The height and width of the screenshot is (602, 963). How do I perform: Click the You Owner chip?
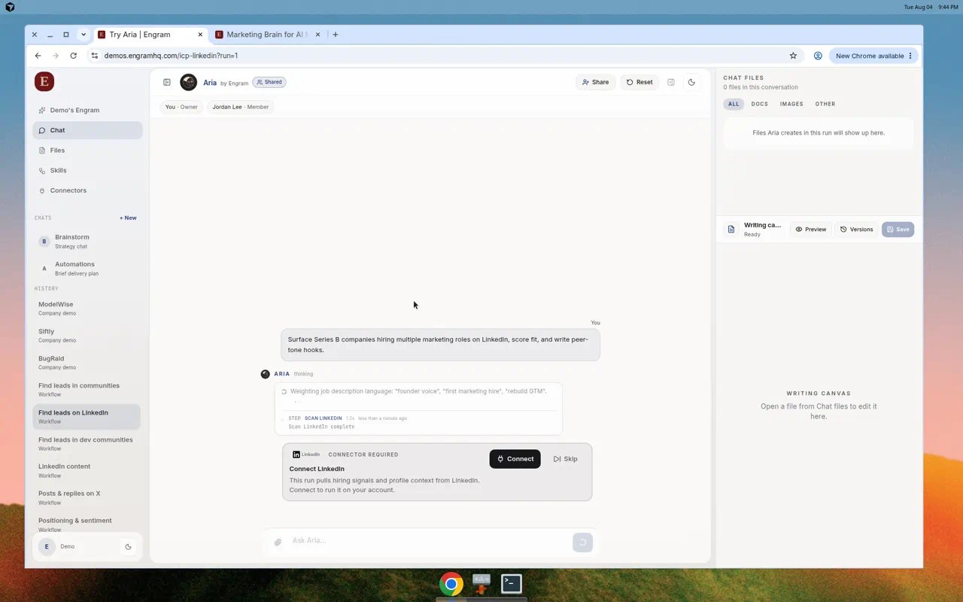(x=181, y=107)
